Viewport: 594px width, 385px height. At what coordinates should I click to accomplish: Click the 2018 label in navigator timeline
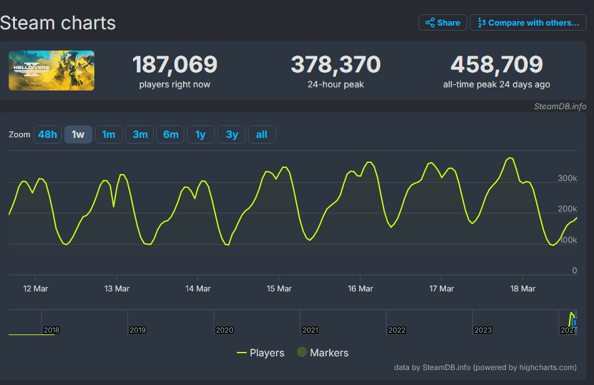click(51, 330)
